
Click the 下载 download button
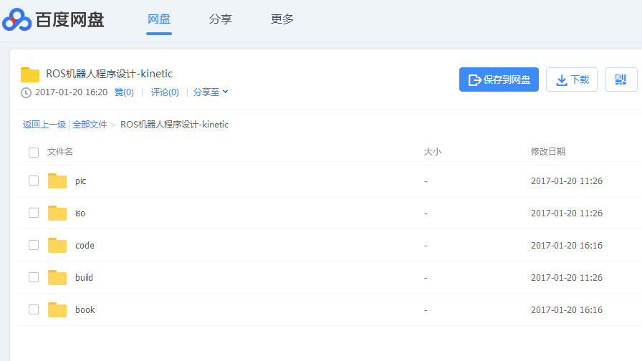572,80
